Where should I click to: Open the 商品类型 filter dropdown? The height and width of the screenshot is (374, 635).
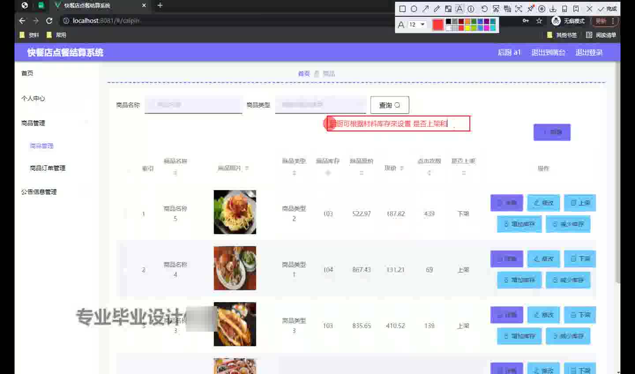point(321,105)
